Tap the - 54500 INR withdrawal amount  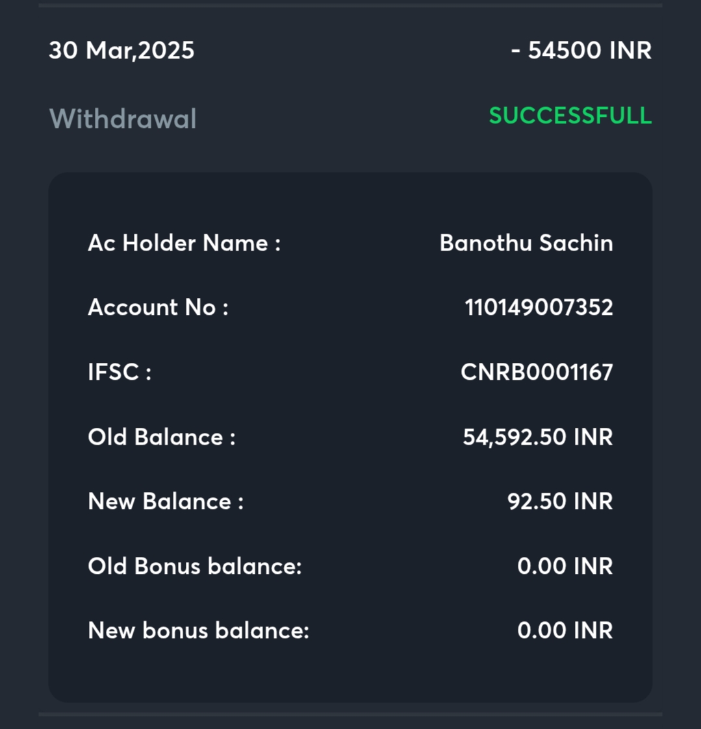click(x=581, y=51)
